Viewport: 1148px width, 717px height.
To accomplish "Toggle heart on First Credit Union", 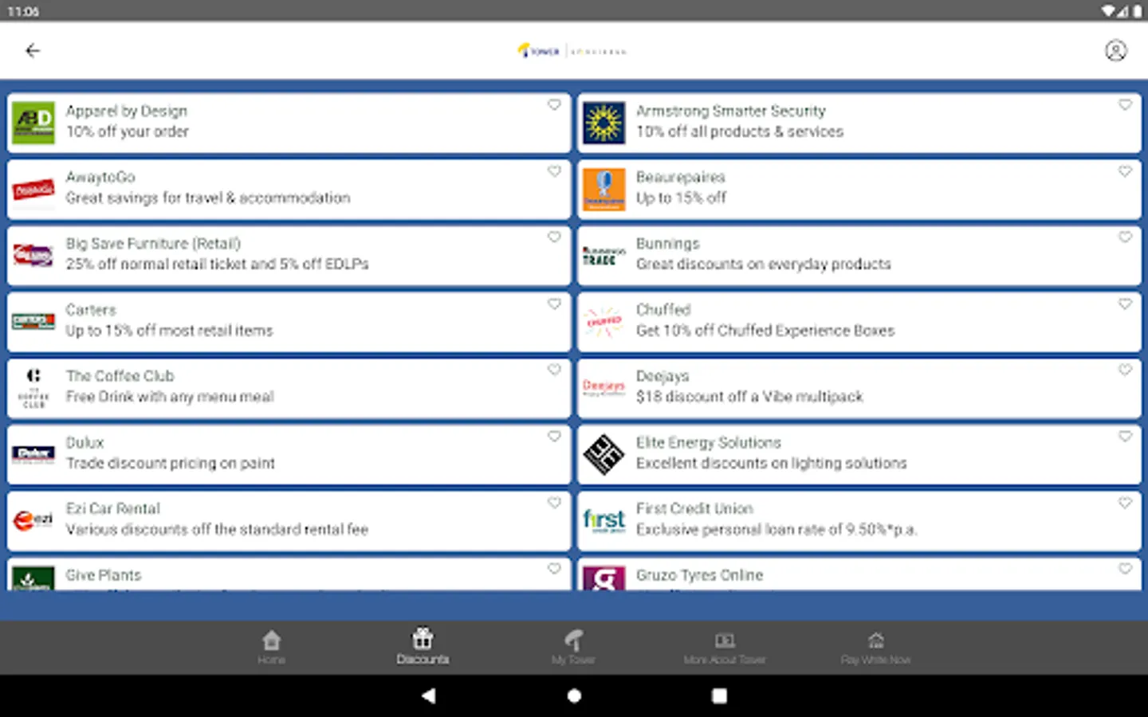I will [1125, 503].
